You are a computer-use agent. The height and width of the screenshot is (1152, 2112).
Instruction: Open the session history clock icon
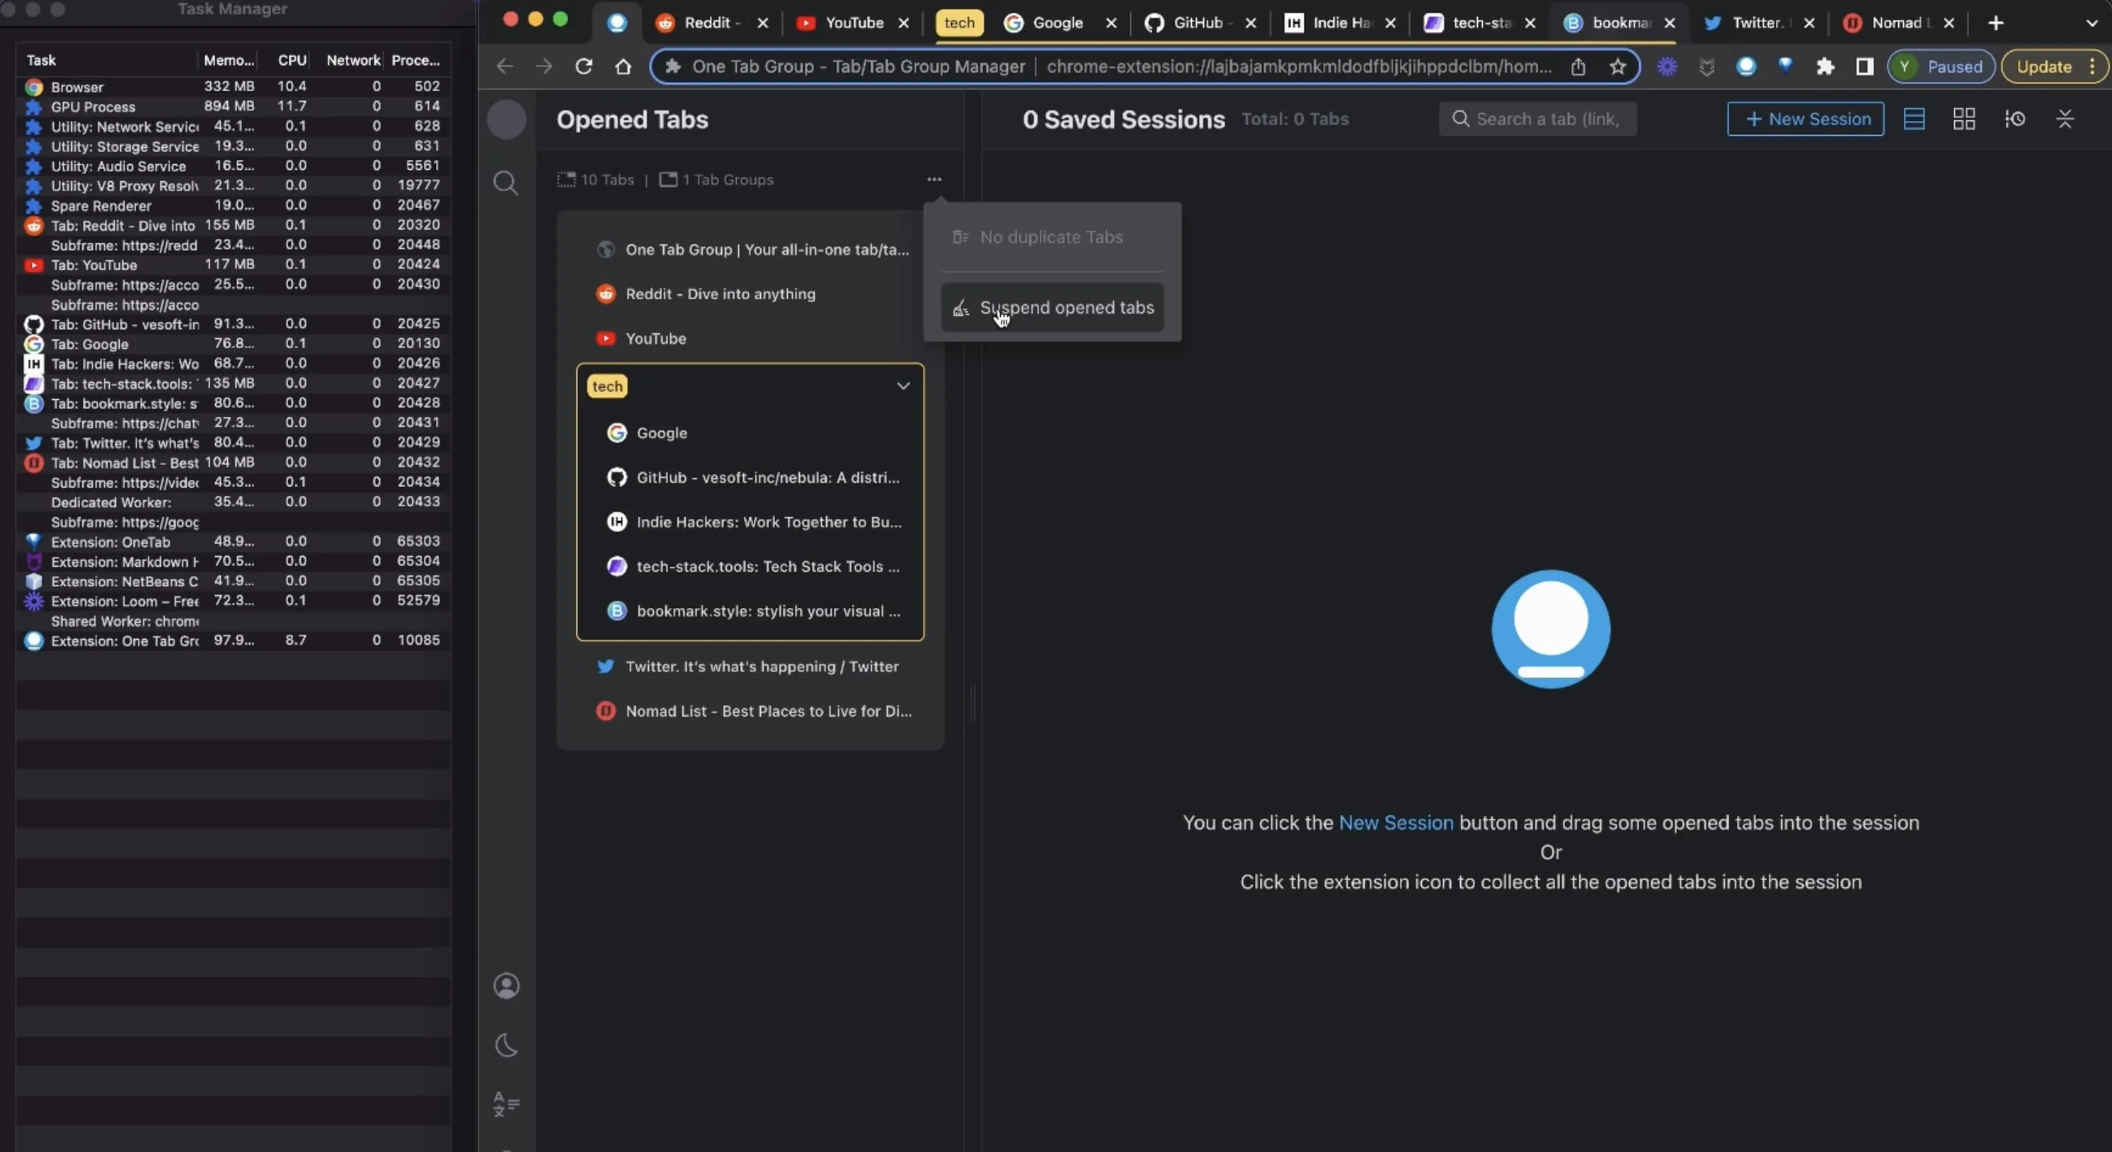(2015, 118)
